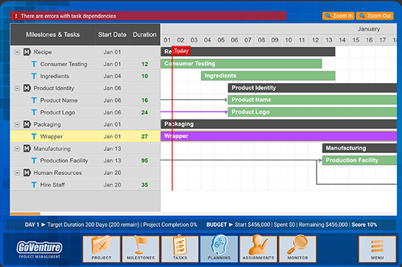Click the task T icon beside Wrapper
402x267 pixels.
[x=34, y=136]
